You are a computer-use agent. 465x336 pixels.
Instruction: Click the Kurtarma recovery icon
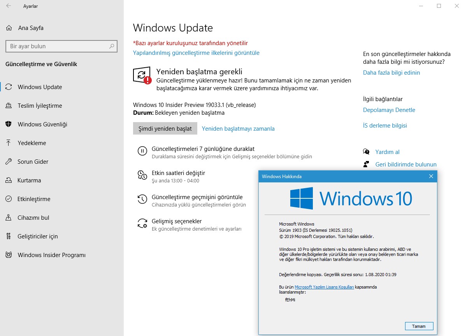point(9,180)
